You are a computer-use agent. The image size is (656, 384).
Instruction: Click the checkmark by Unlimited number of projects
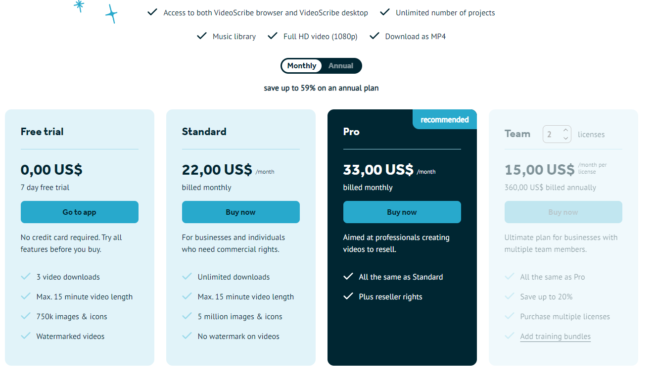click(384, 12)
